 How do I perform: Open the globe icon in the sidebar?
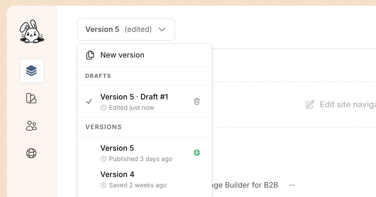[x=31, y=153]
